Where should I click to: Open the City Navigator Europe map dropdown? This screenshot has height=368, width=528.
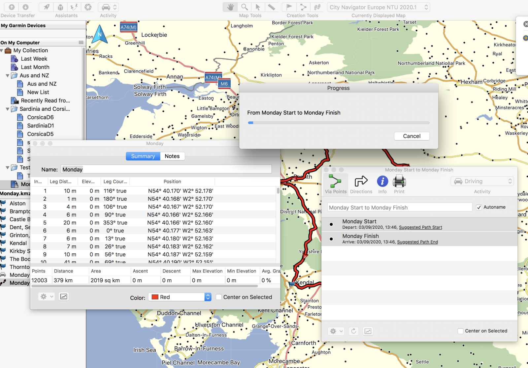click(x=379, y=7)
